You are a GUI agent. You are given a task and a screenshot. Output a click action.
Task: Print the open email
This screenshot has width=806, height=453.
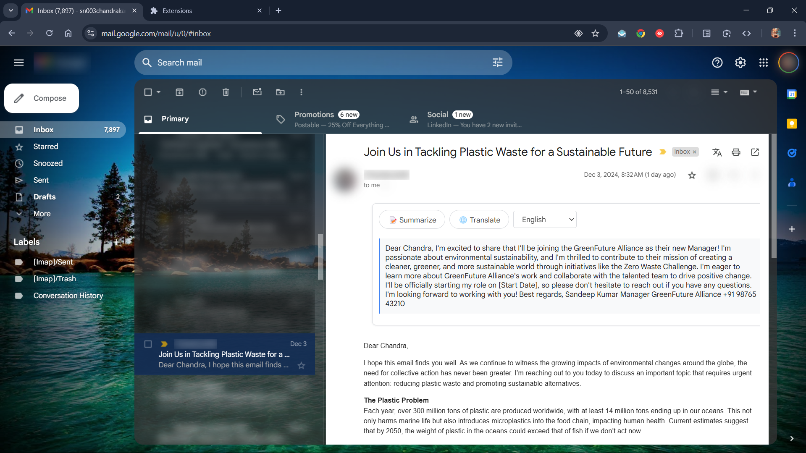tap(736, 152)
